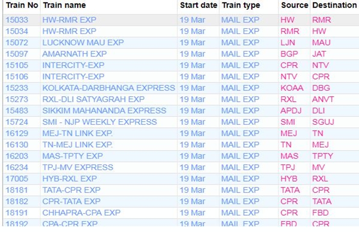Click destination station code SGUJ
359x232 pixels.
coord(323,122)
